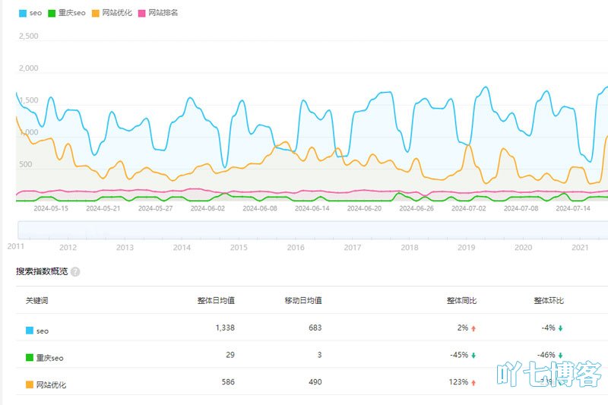Toggle the orange 网站优化 legend swatch
608x405 pixels.
[x=96, y=13]
